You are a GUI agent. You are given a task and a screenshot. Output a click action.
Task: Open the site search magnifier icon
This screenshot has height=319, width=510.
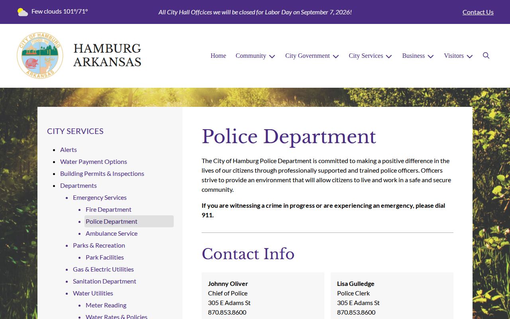pyautogui.click(x=486, y=55)
